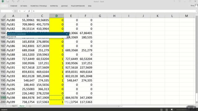
Task: Switch to sheet Лист1
Action: [14, 106]
